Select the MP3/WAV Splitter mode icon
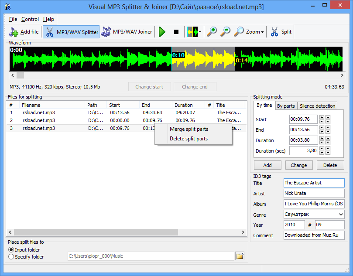 pyautogui.click(x=49, y=31)
